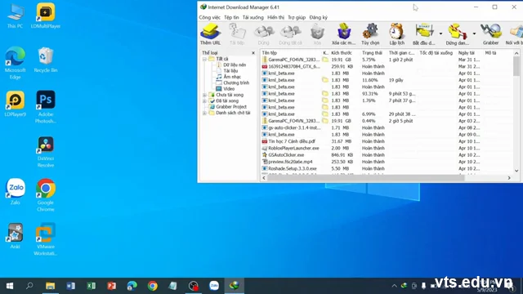Open Word from the taskbar

click(71, 286)
